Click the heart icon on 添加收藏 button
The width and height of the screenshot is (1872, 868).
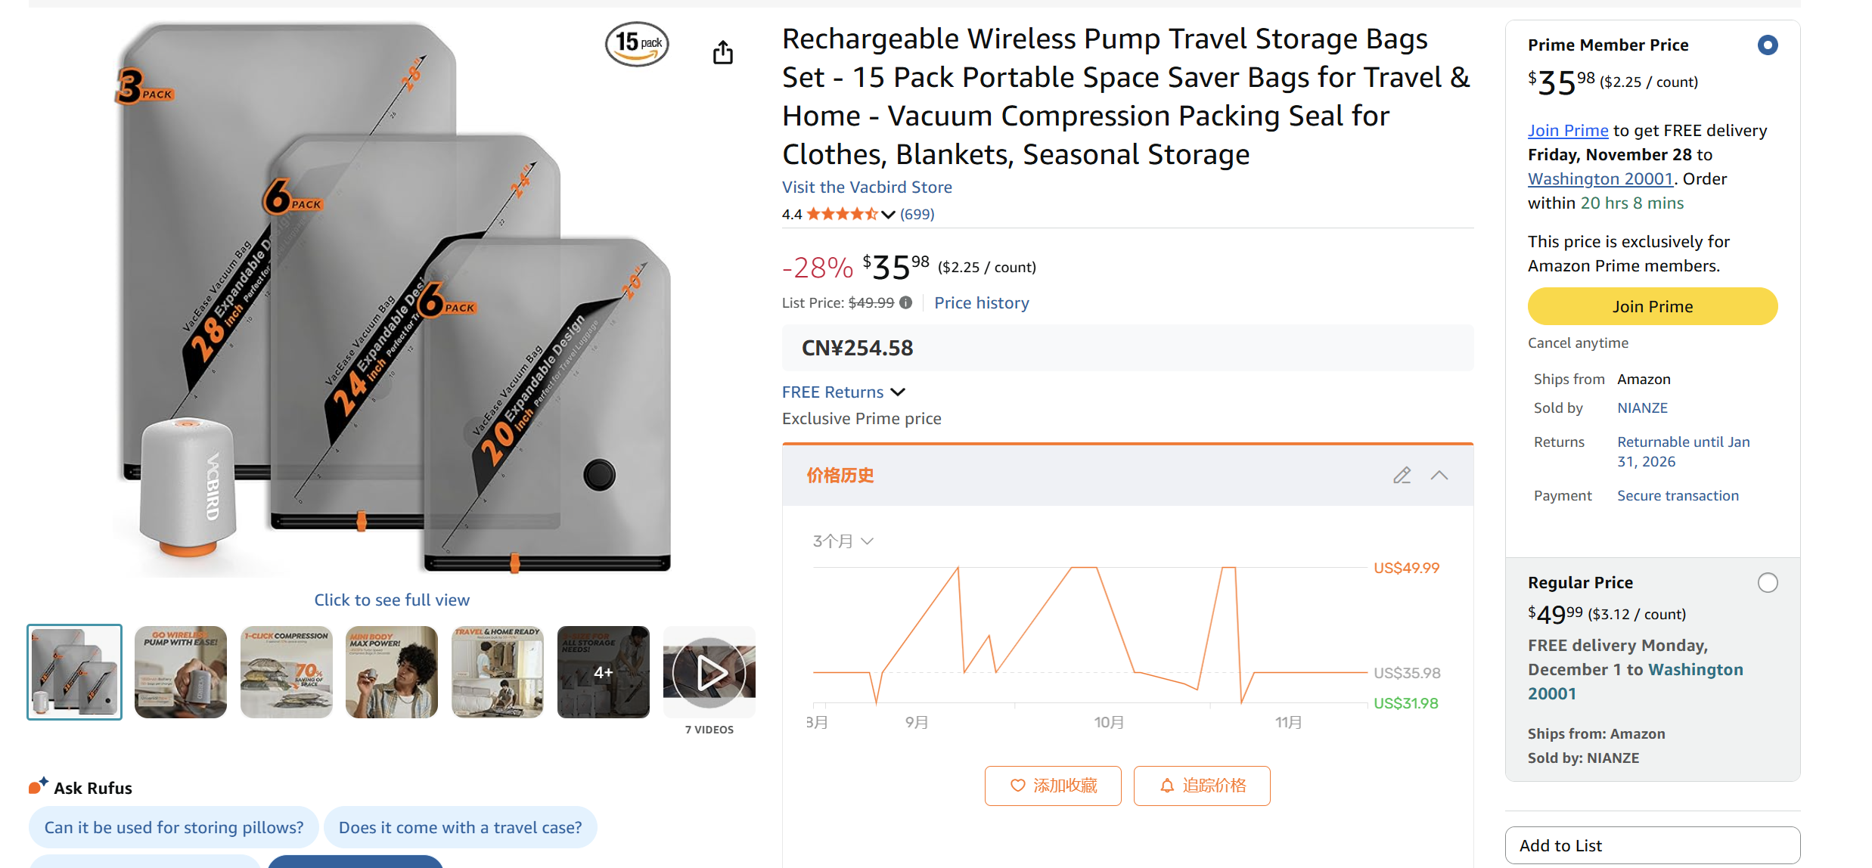coord(1018,786)
